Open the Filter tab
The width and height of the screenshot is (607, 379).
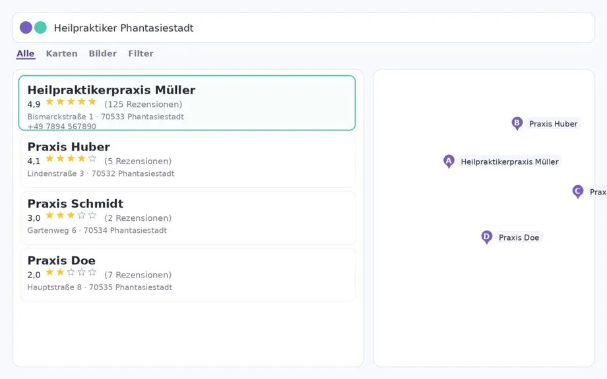[141, 53]
